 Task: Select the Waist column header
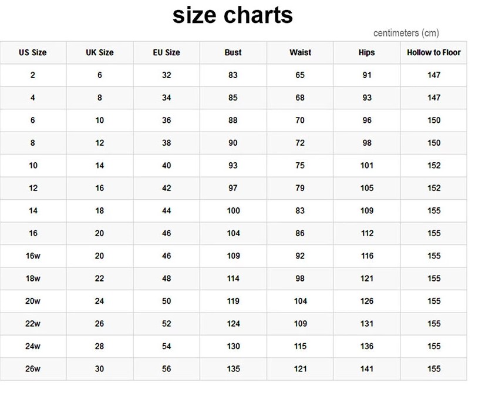point(300,53)
